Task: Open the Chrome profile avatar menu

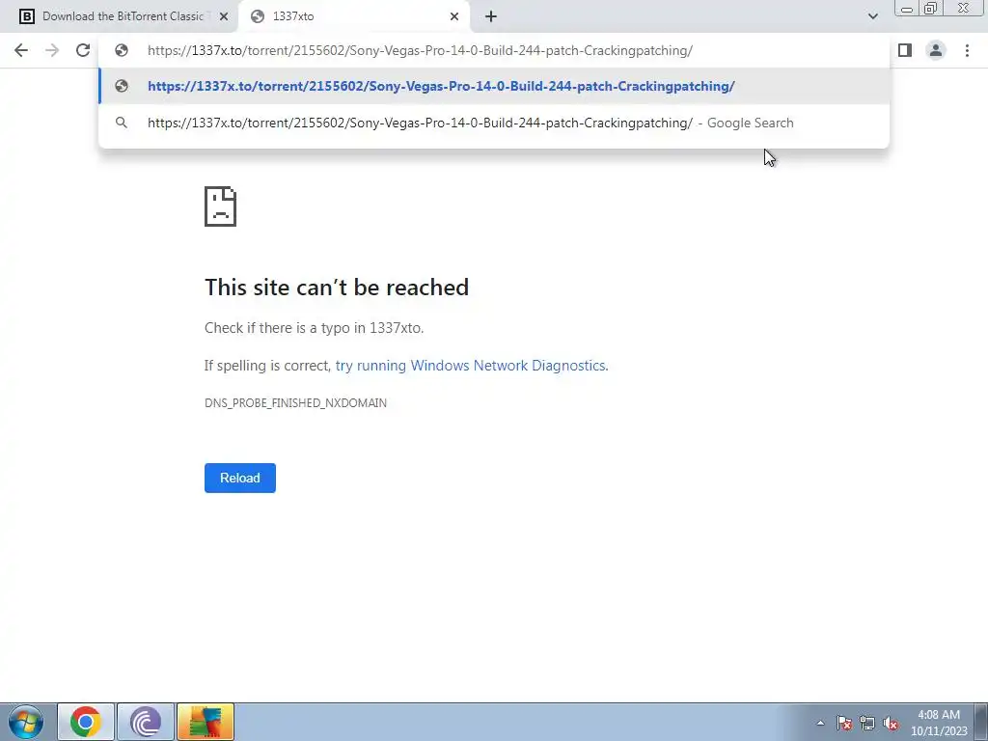Action: point(936,50)
